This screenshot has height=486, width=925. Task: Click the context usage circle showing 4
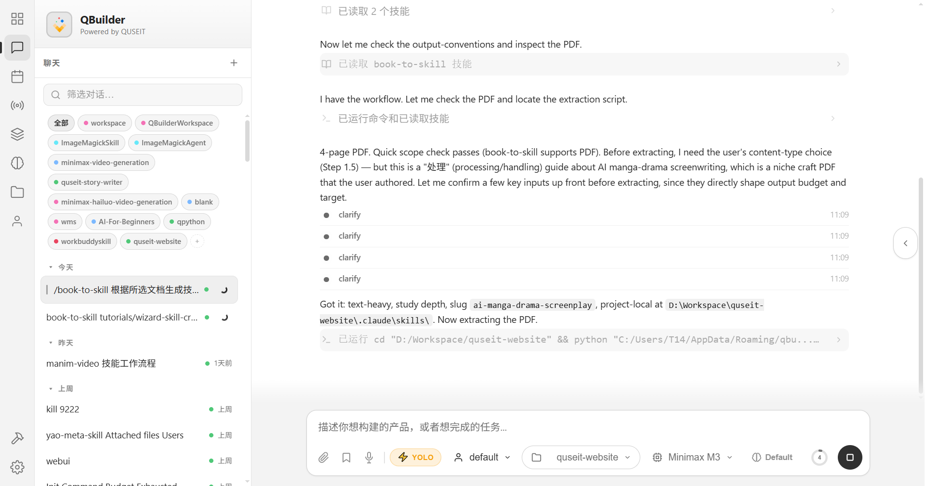tap(819, 458)
